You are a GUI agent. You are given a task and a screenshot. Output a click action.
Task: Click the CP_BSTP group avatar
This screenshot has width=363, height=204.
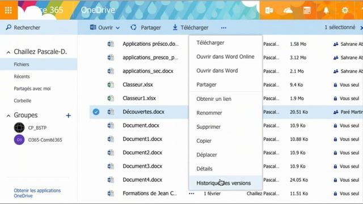[x=19, y=127]
